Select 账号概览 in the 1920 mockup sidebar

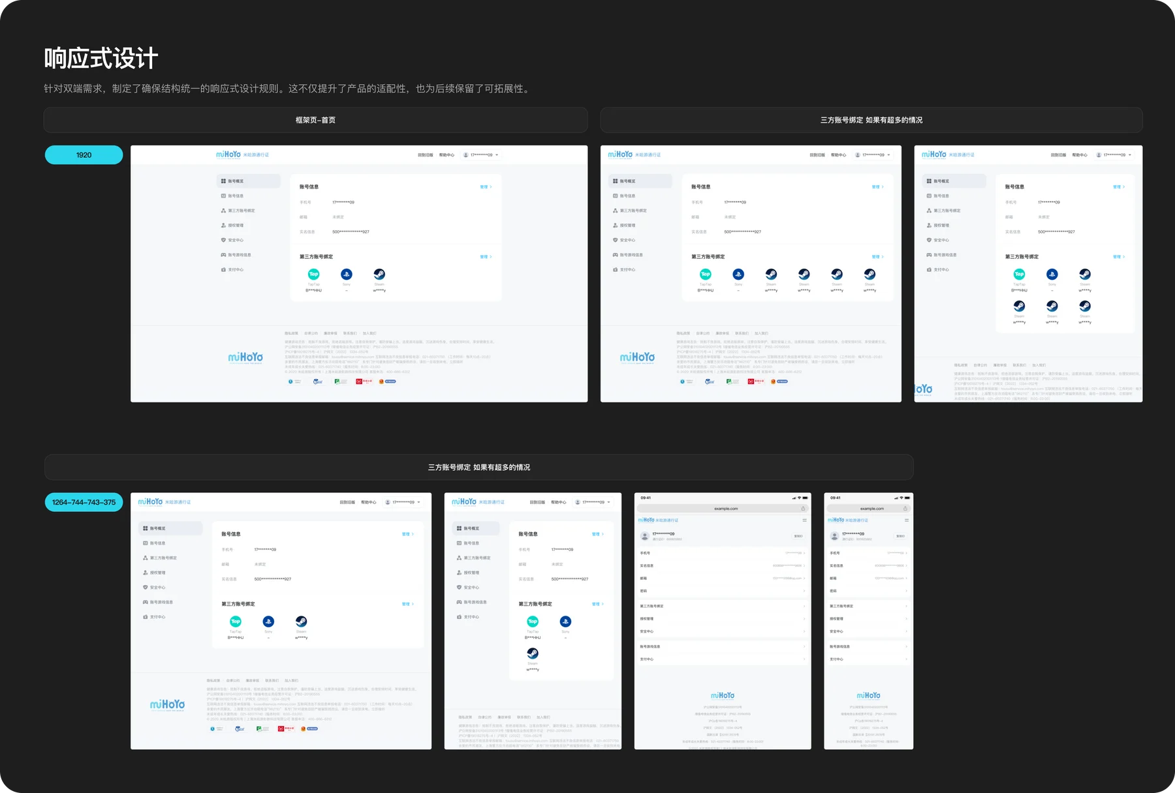[x=249, y=181]
